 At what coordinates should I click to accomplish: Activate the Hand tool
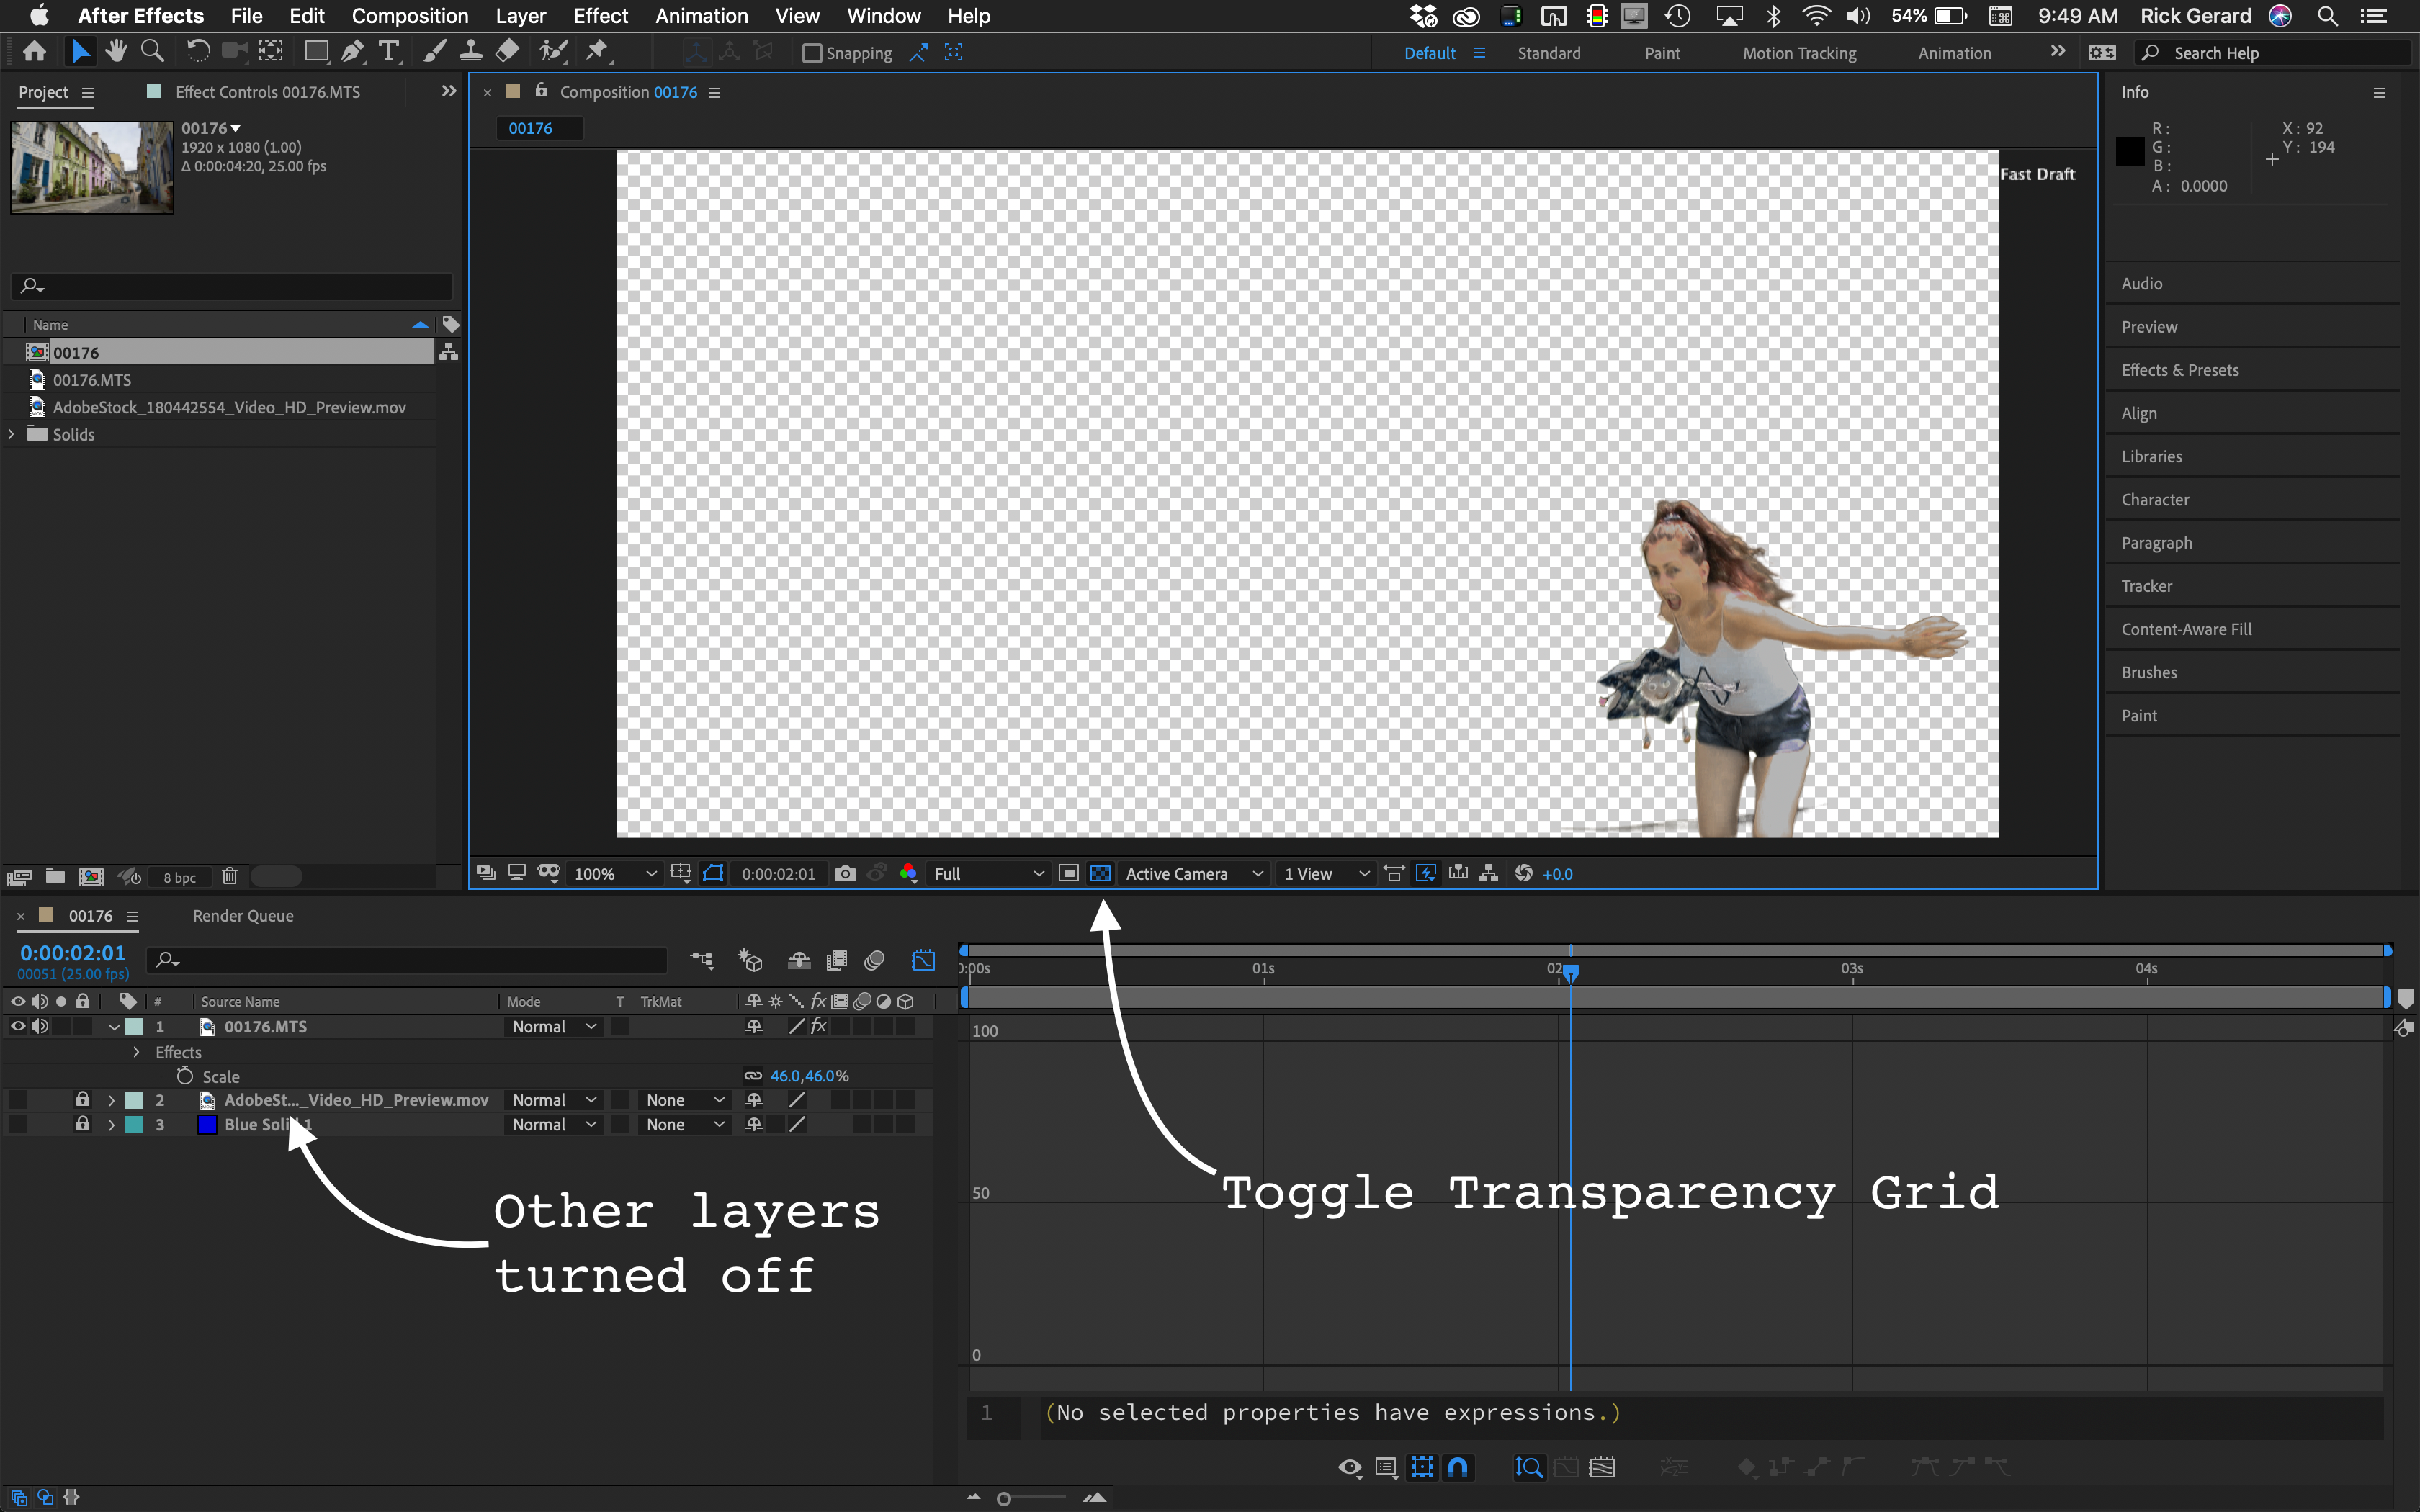116,51
